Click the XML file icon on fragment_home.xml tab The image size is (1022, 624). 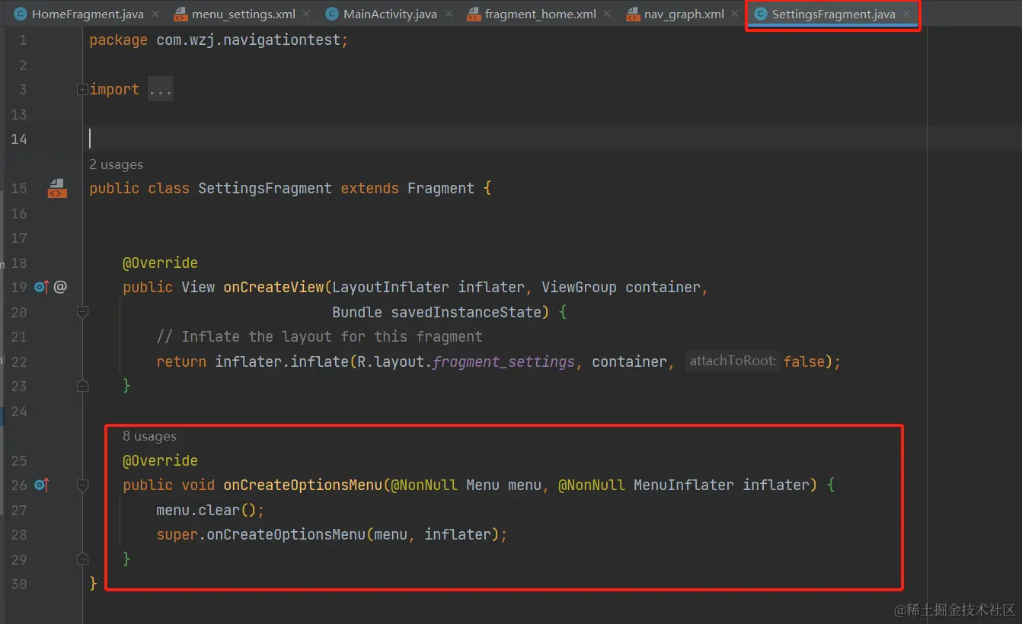[474, 14]
